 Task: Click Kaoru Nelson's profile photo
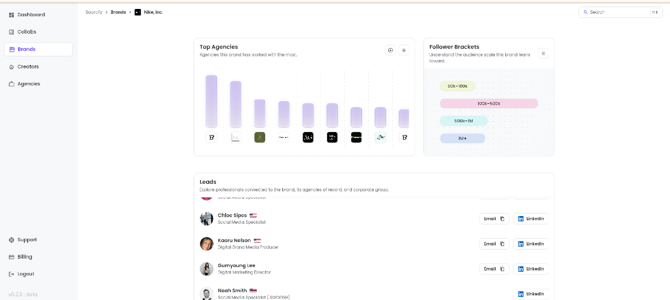tap(206, 244)
